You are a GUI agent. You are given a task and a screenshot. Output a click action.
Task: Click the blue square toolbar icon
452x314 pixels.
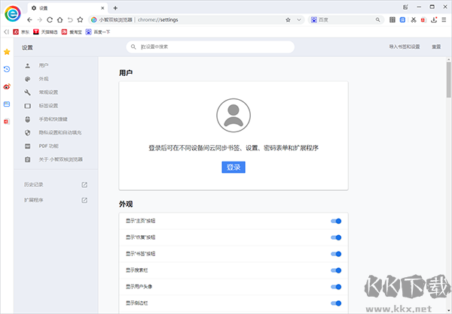coord(403,20)
